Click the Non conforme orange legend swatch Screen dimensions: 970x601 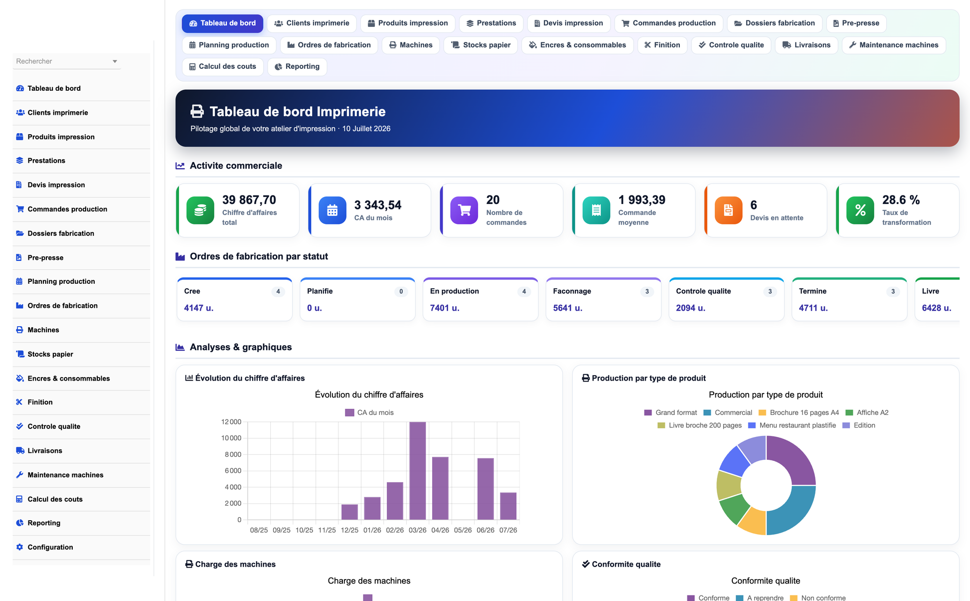point(794,598)
